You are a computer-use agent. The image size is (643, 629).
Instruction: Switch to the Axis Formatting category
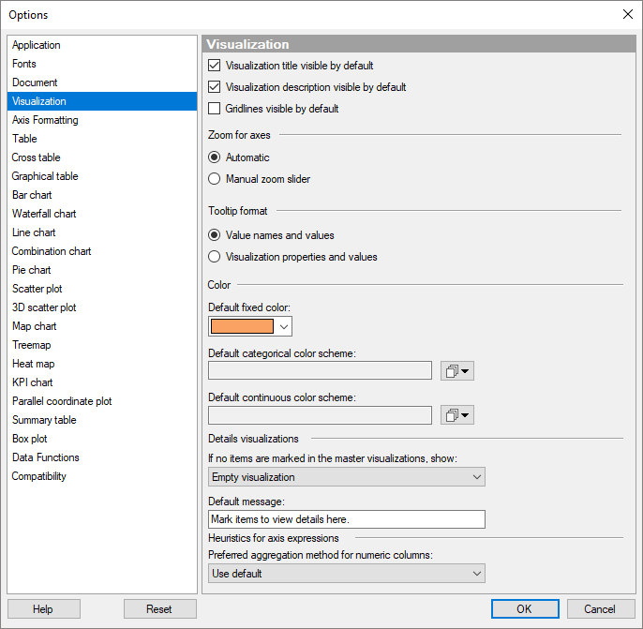coord(45,120)
